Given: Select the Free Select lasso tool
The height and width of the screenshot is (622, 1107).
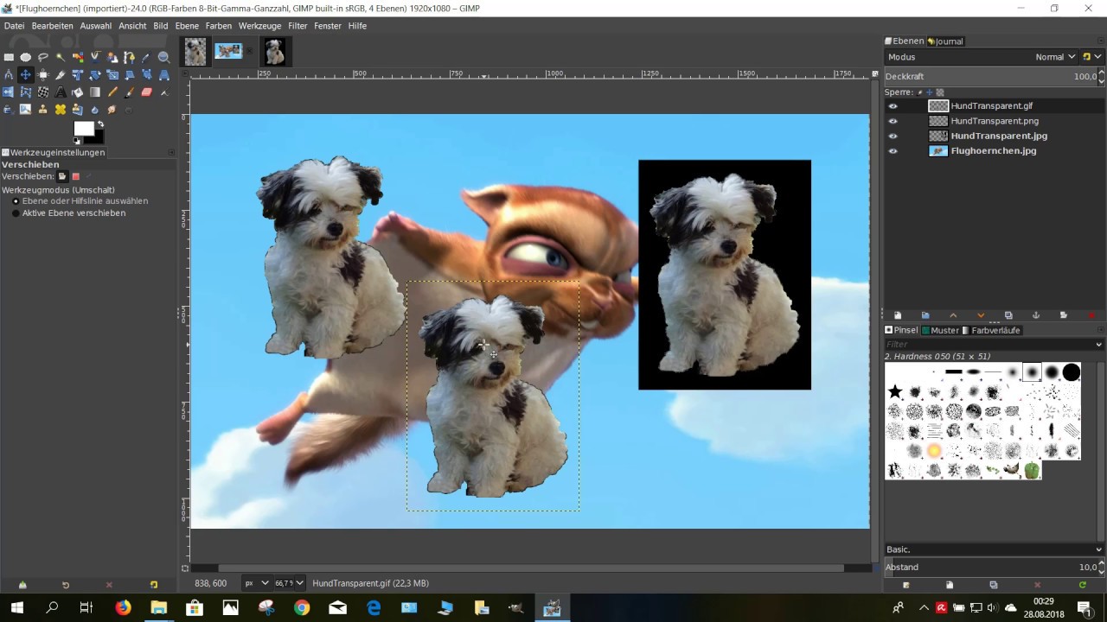Looking at the screenshot, I should pyautogui.click(x=43, y=58).
